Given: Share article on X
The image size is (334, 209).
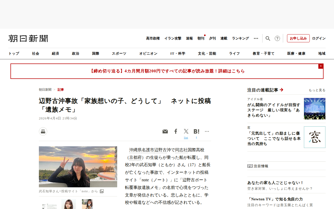Looking at the screenshot, I should click(186, 131).
